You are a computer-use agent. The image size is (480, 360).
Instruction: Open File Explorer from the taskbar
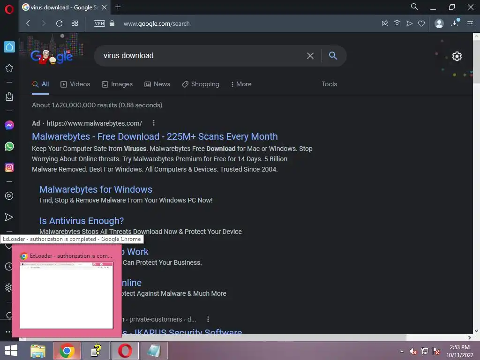tap(38, 351)
